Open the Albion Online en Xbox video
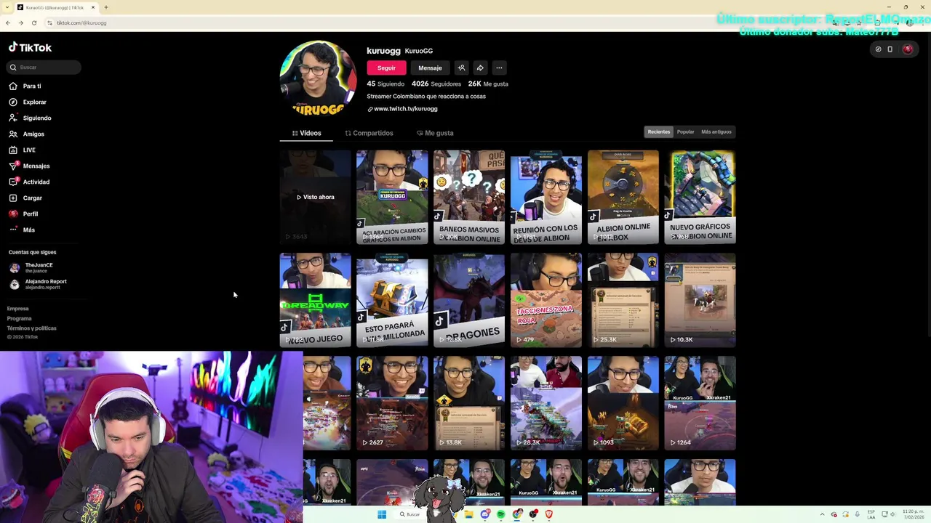The image size is (931, 523). point(623,197)
